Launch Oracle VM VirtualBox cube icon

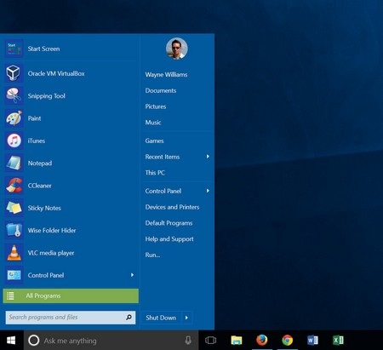tap(14, 73)
